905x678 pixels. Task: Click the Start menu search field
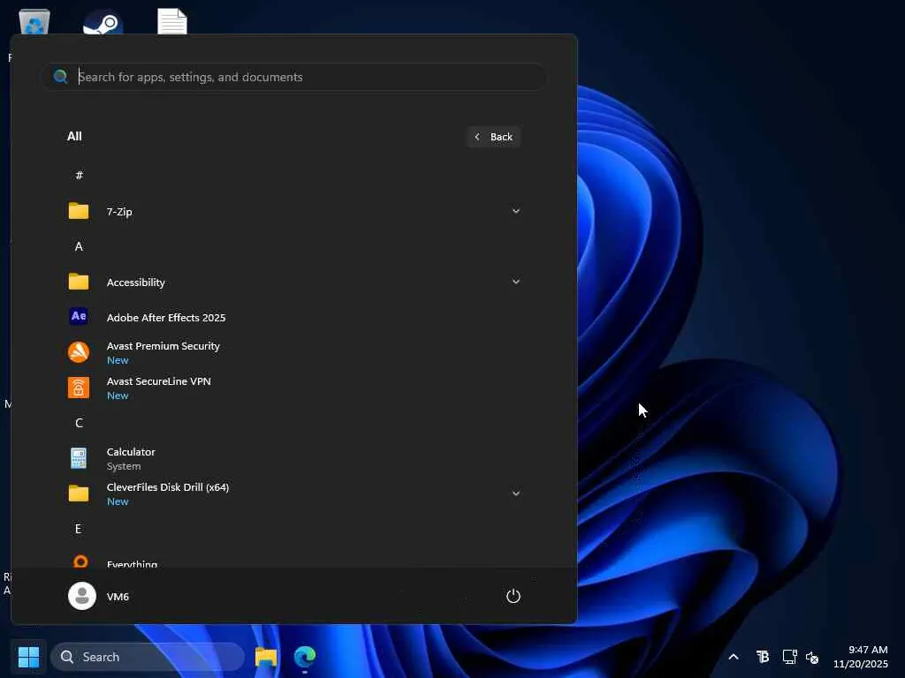(294, 77)
